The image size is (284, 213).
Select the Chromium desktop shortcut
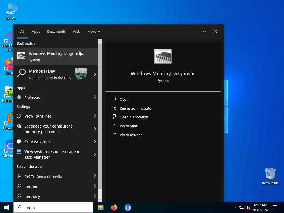tap(8, 149)
